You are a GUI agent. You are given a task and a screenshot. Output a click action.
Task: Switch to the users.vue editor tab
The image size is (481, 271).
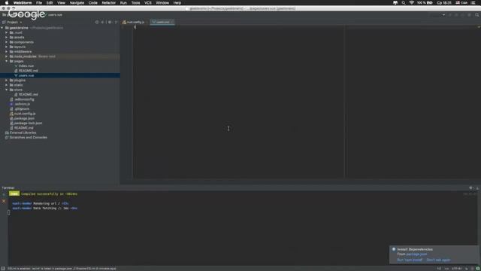162,22
